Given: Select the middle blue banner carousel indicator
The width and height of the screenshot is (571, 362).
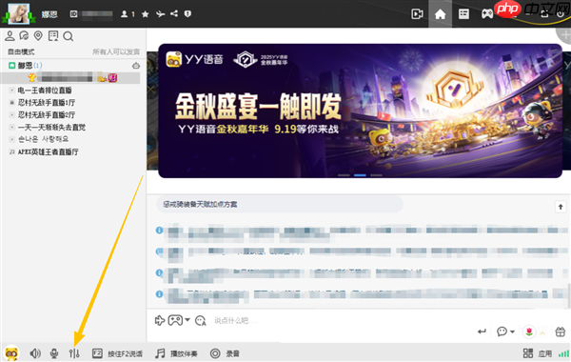Looking at the screenshot, I should [x=360, y=175].
